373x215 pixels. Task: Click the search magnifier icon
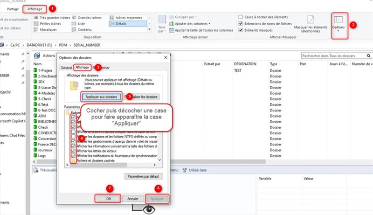[368, 55]
